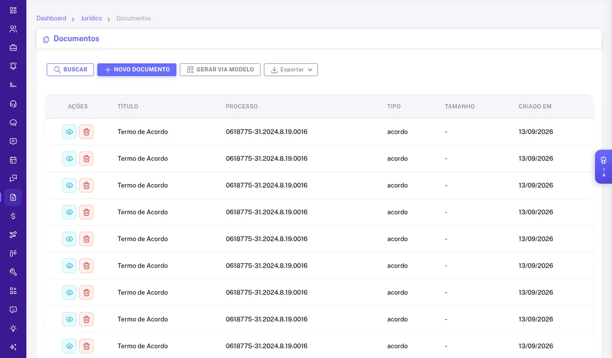The height and width of the screenshot is (358, 612).
Task: Create a new document with NOVO DOCUMENTO
Action: pos(137,69)
